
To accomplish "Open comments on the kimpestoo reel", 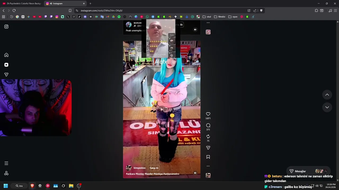I will [x=208, y=125].
